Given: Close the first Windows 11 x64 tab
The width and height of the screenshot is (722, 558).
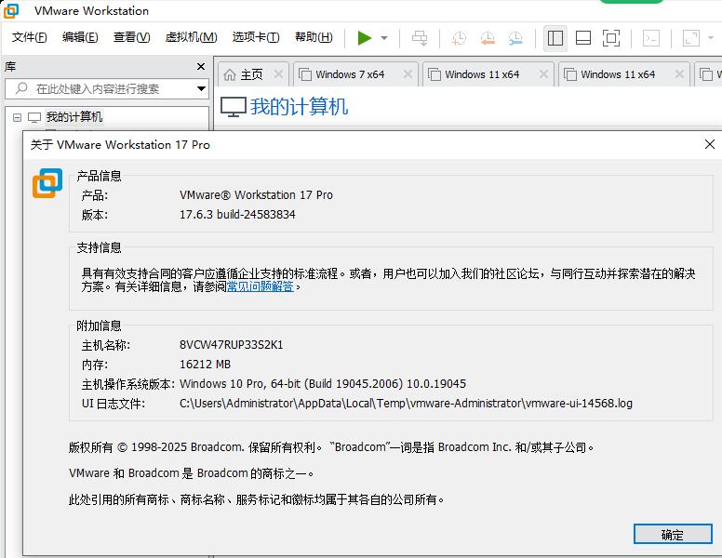Looking at the screenshot, I should [543, 73].
